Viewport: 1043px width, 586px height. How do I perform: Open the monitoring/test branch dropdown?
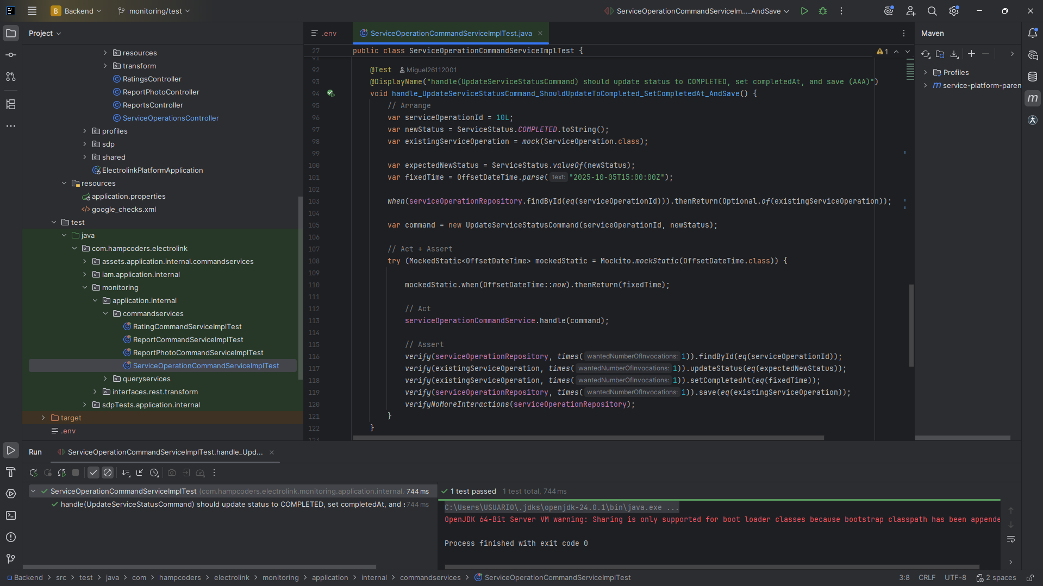pos(154,11)
